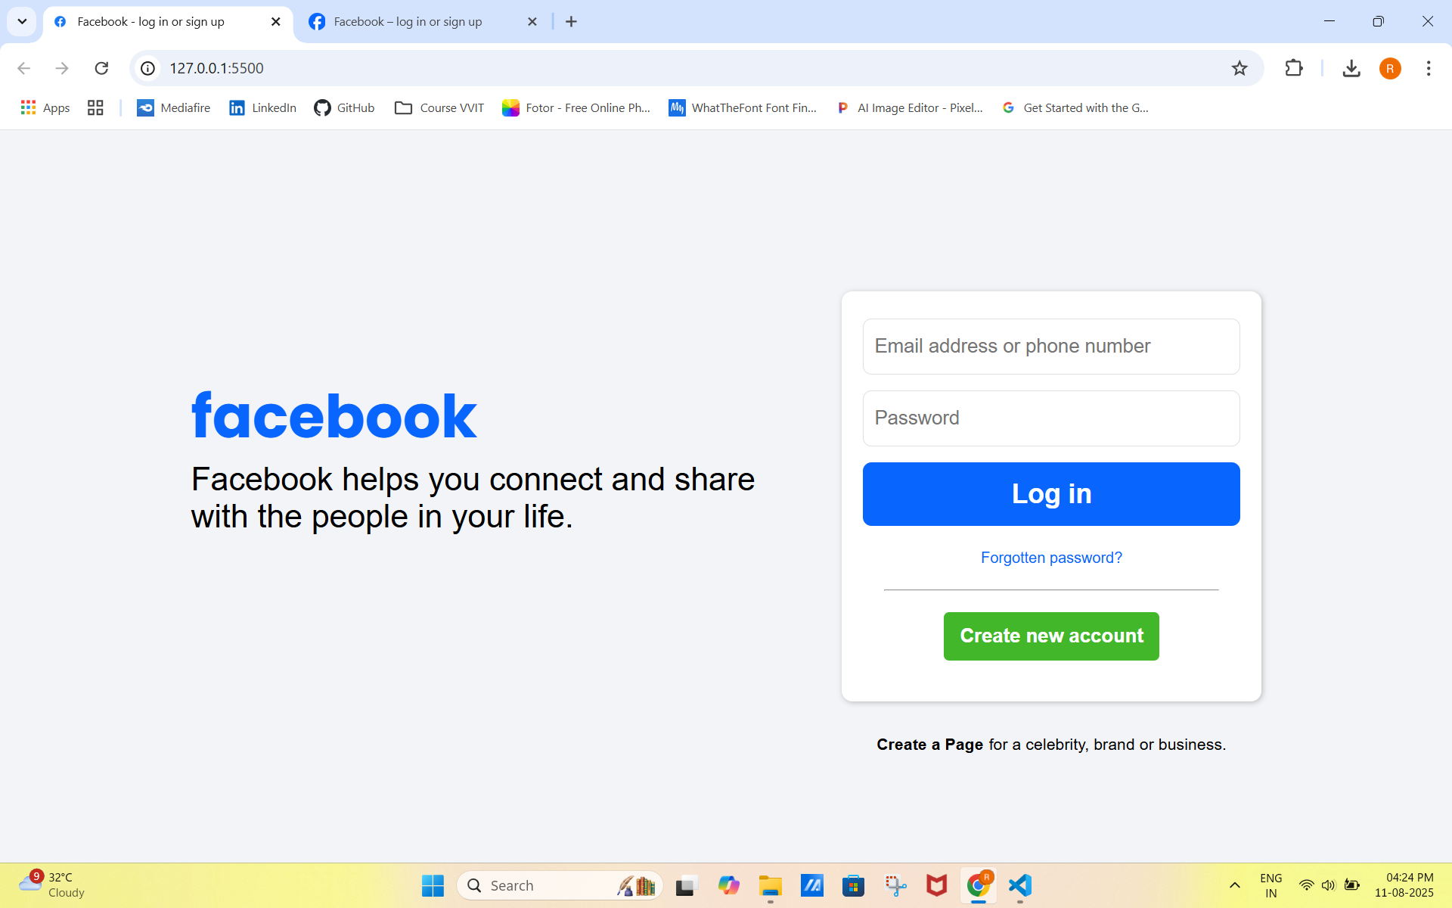Open the Fotor bookmark
The image size is (1452, 908).
(576, 107)
